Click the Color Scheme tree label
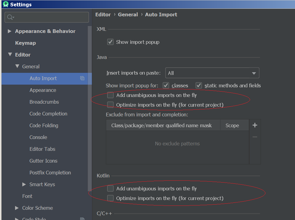 pyautogui.click(x=37, y=208)
